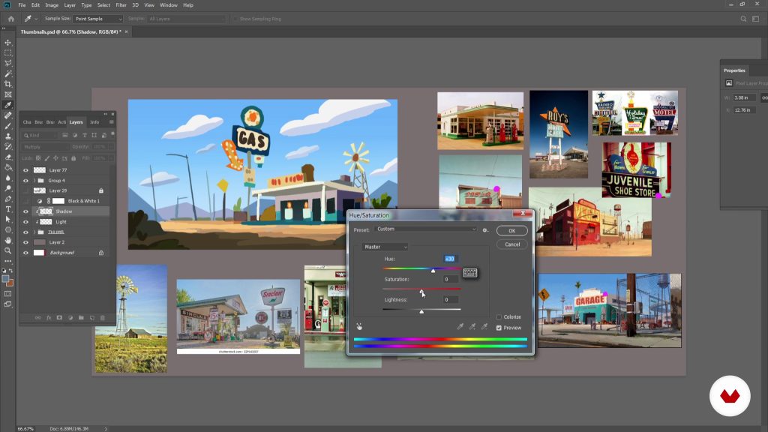Select the Magic Wand tool

8,73
